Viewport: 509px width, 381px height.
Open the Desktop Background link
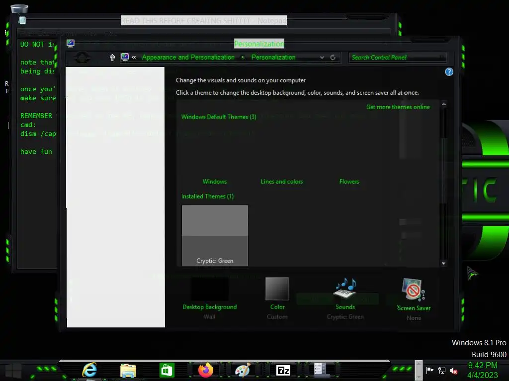[x=210, y=307]
